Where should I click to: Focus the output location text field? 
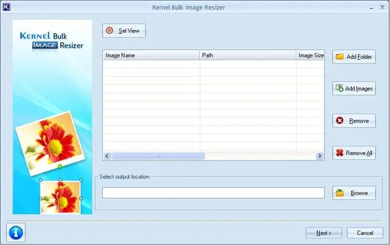coord(213,193)
